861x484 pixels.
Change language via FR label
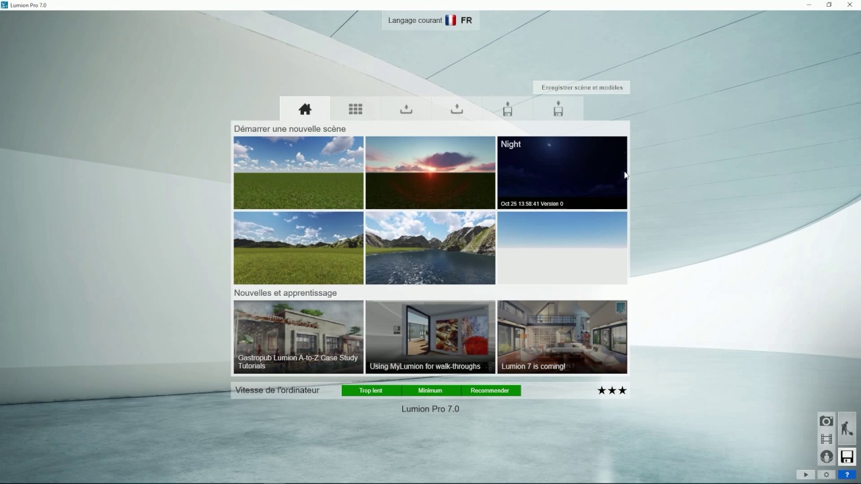pyautogui.click(x=466, y=20)
